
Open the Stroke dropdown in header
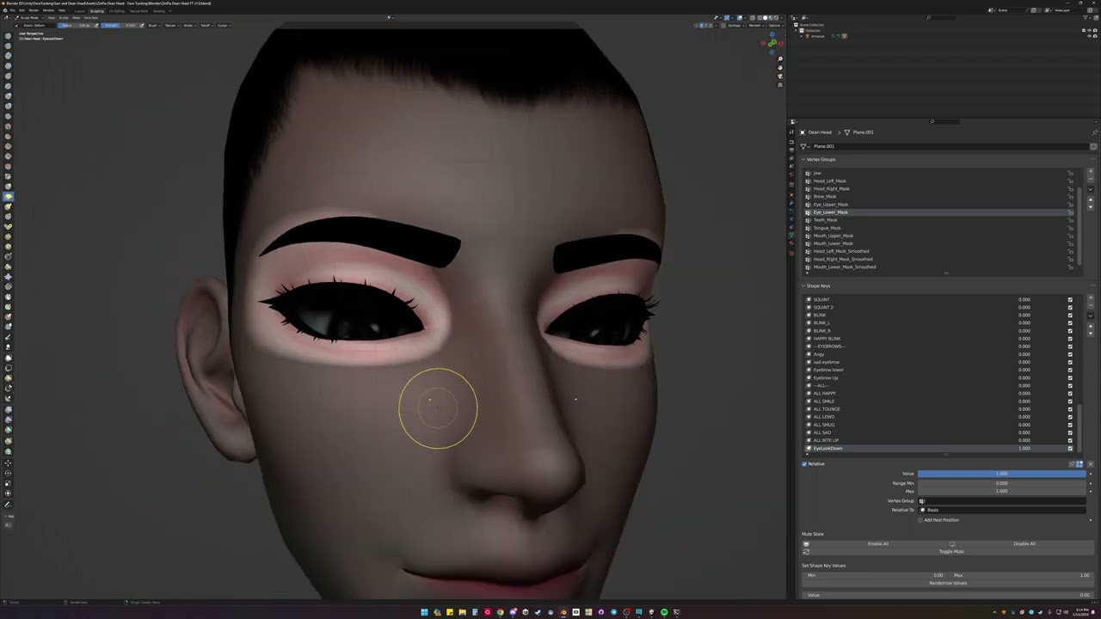(188, 25)
